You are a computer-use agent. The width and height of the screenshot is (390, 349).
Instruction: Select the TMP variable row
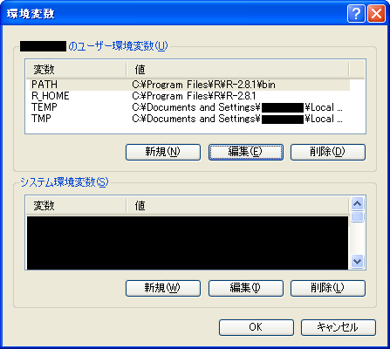pos(188,119)
